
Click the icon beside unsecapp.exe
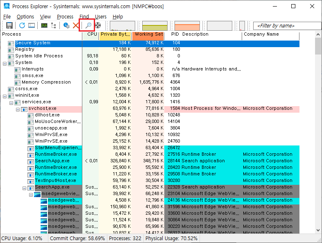[31, 129]
